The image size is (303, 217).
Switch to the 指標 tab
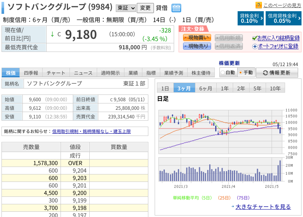tap(151, 73)
